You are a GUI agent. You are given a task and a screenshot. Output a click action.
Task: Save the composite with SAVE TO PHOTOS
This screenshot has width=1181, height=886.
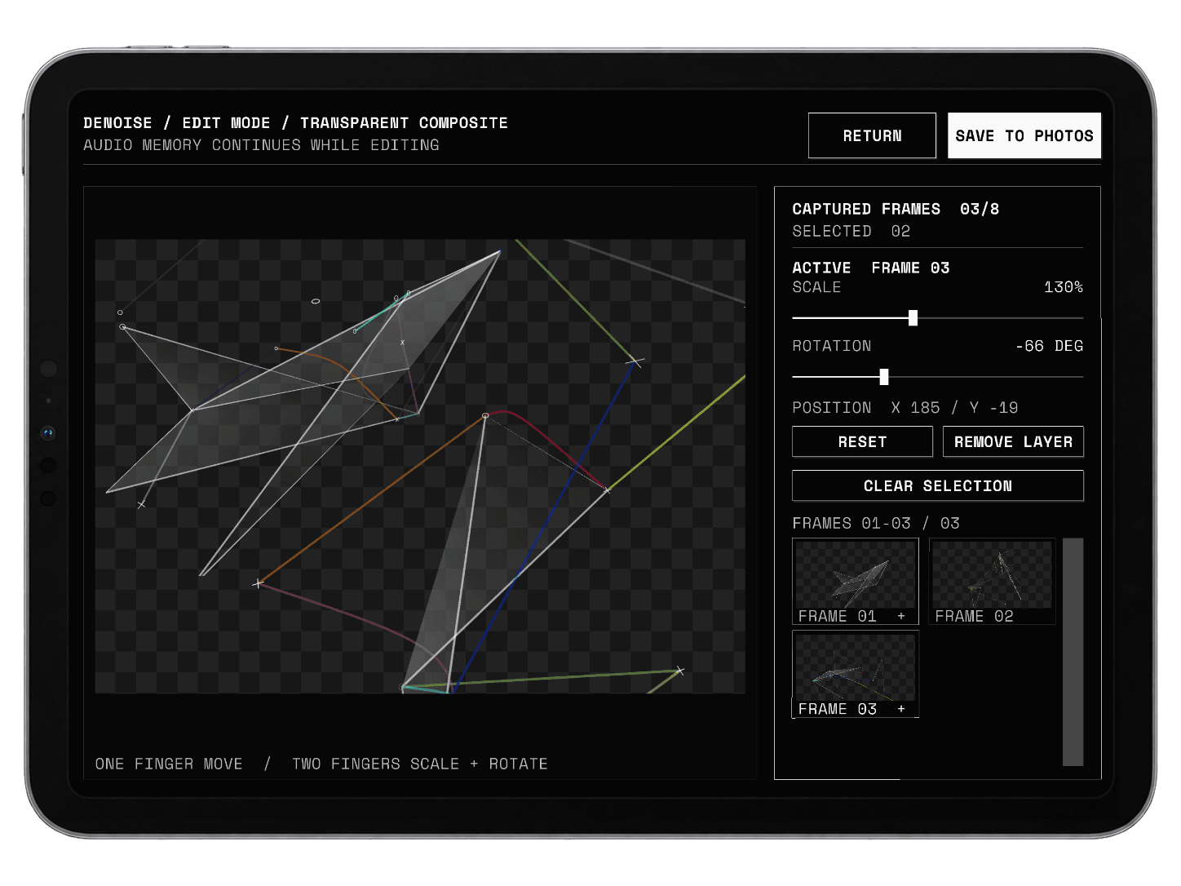(1024, 135)
